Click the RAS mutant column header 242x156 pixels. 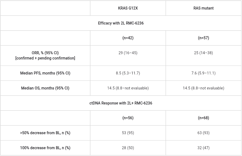click(203, 8)
